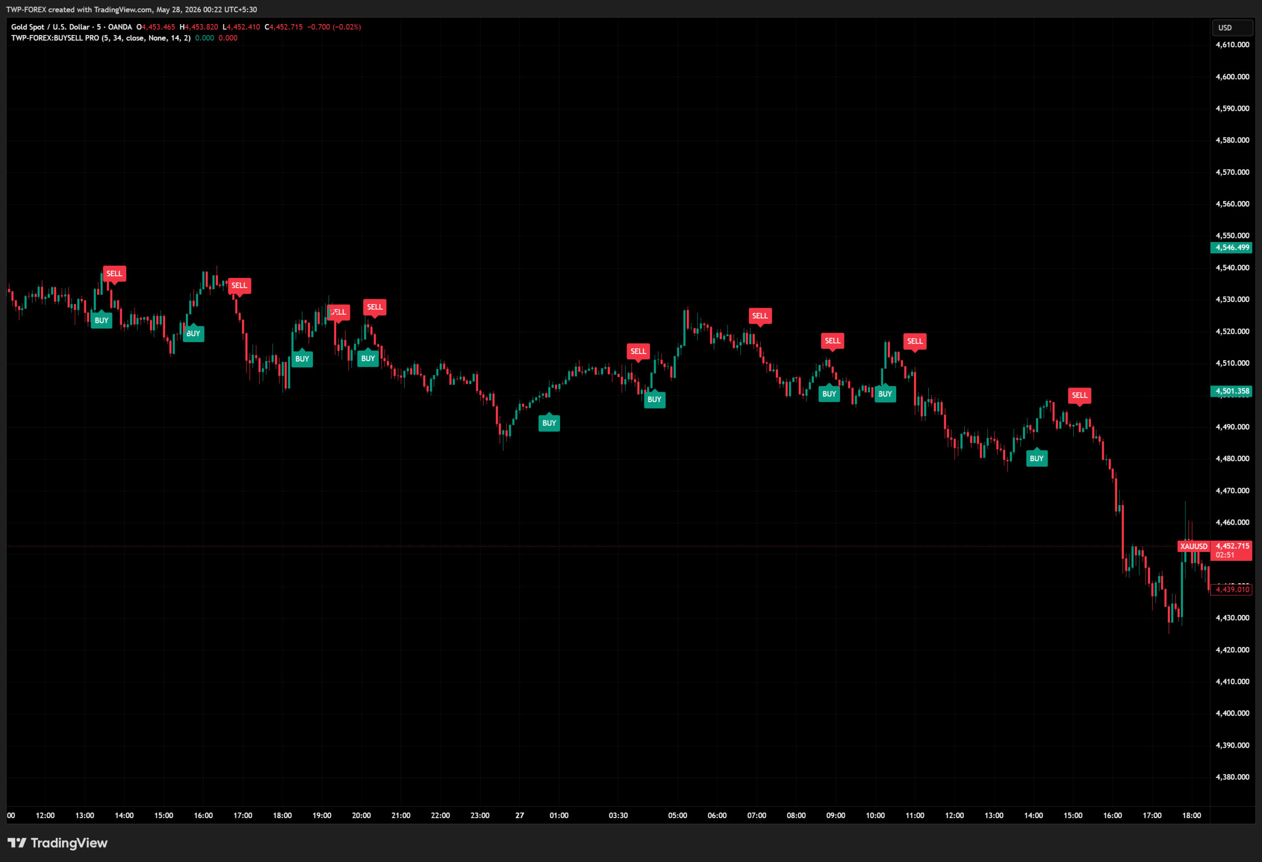This screenshot has height=862, width=1262.
Task: Click the 4,570.000 price axis label
Action: click(1232, 172)
